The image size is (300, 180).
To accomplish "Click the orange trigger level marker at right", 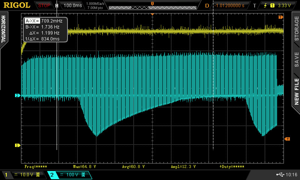I will click(287, 139).
